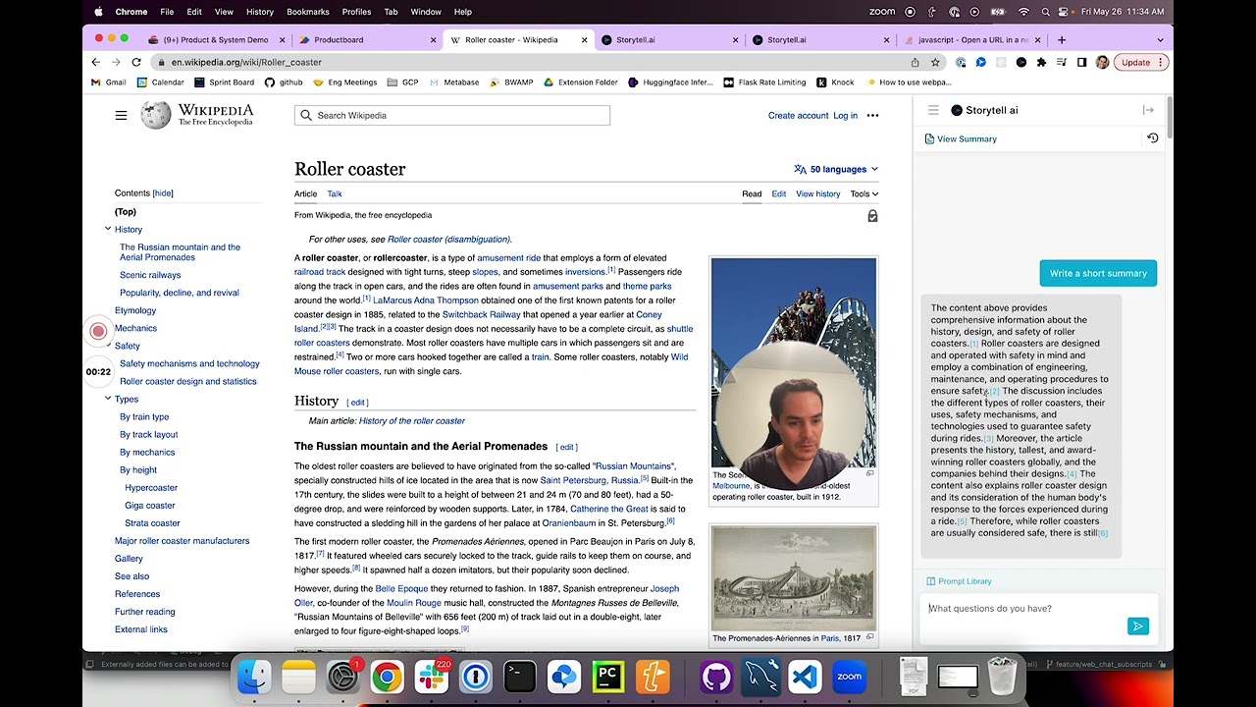Image resolution: width=1256 pixels, height=707 pixels.
Task: Click the Storytell extension toolbar icon
Action: tap(1021, 62)
